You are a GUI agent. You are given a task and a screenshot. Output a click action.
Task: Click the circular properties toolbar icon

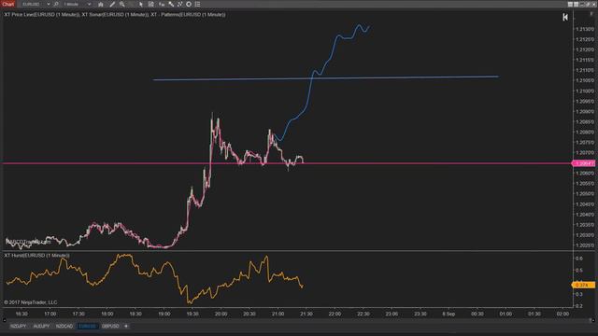click(189, 4)
